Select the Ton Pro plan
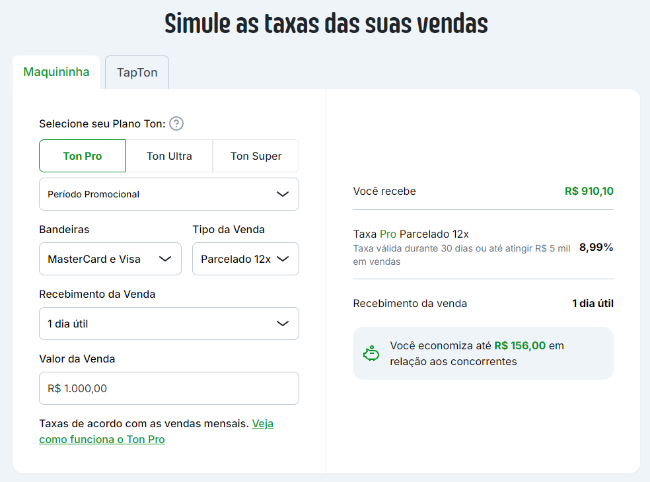The image size is (650, 482). tap(82, 156)
